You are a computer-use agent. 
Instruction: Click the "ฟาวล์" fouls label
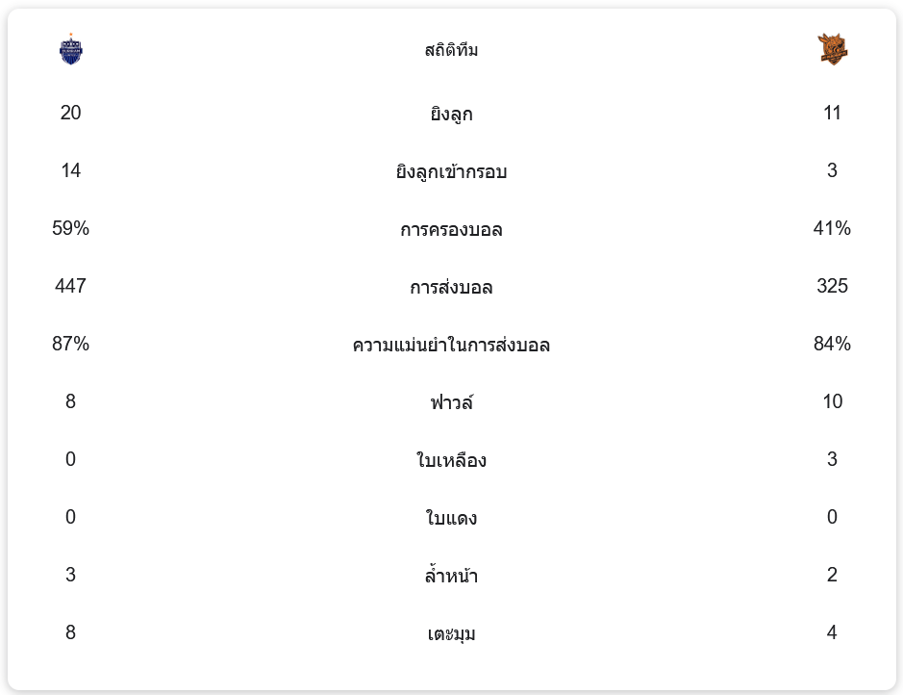(451, 402)
